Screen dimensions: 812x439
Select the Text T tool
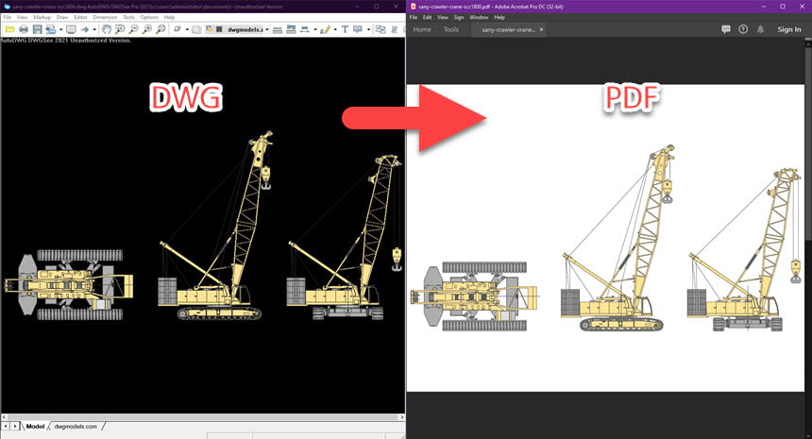tap(345, 29)
